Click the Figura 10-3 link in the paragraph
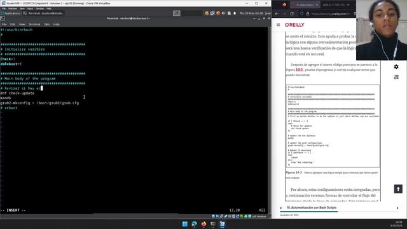407x229 pixels. [300, 70]
